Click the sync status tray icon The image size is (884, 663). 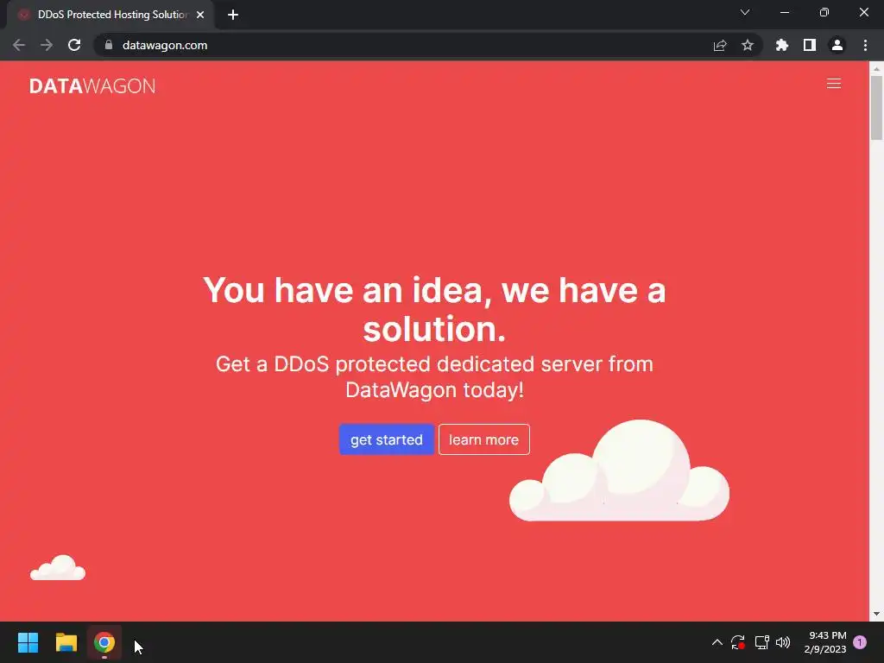pyautogui.click(x=738, y=642)
